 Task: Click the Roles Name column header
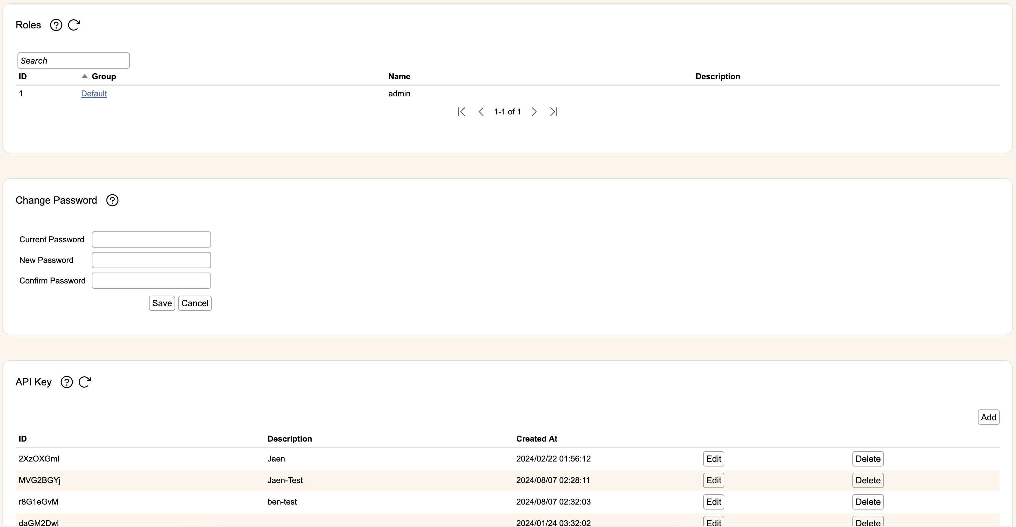(399, 76)
